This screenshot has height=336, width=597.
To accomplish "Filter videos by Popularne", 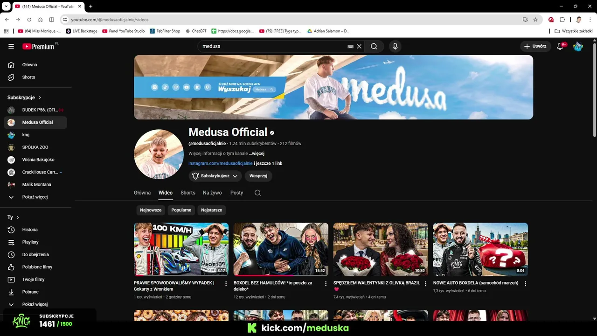I will [181, 210].
